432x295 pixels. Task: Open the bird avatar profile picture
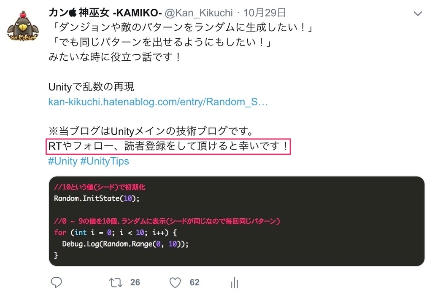[23, 27]
